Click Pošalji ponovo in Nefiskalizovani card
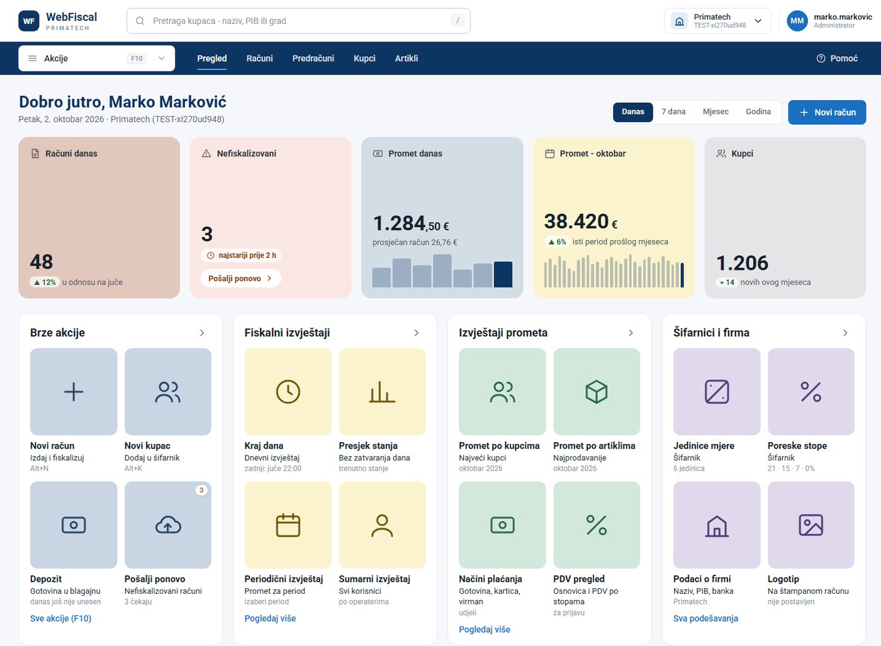This screenshot has width=881, height=646. tap(241, 278)
